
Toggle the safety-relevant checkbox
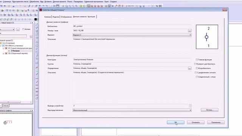195,64
